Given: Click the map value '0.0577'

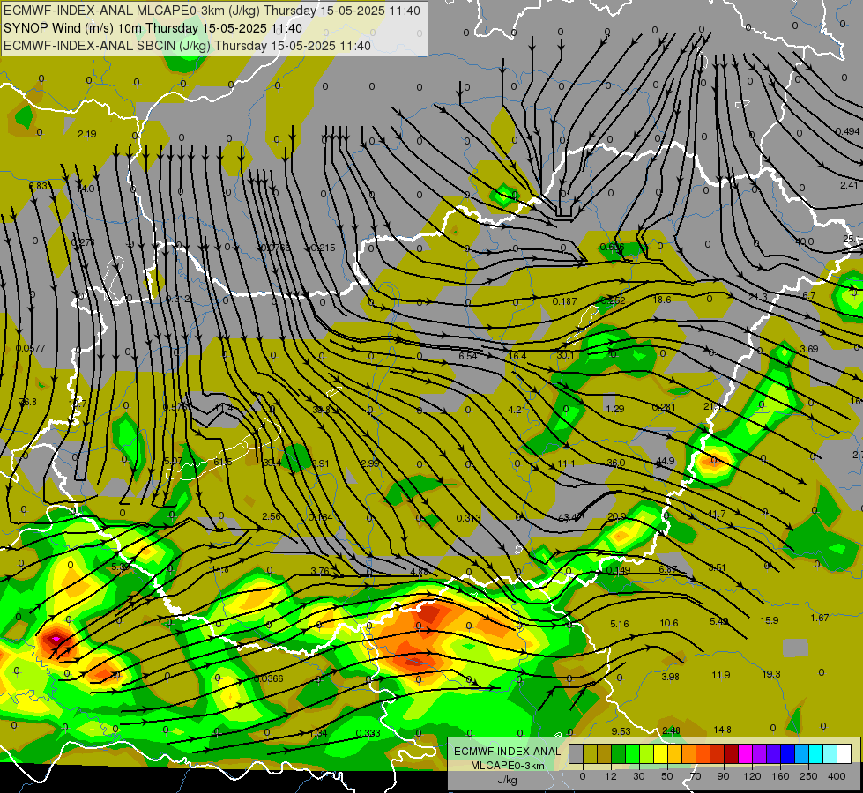Looking at the screenshot, I should coord(30,348).
